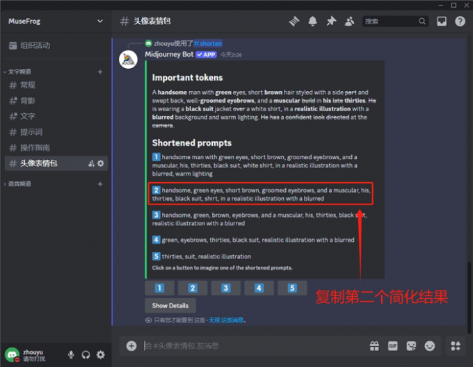Click imagine button 4
Image resolution: width=473 pixels, height=367 pixels.
259,288
